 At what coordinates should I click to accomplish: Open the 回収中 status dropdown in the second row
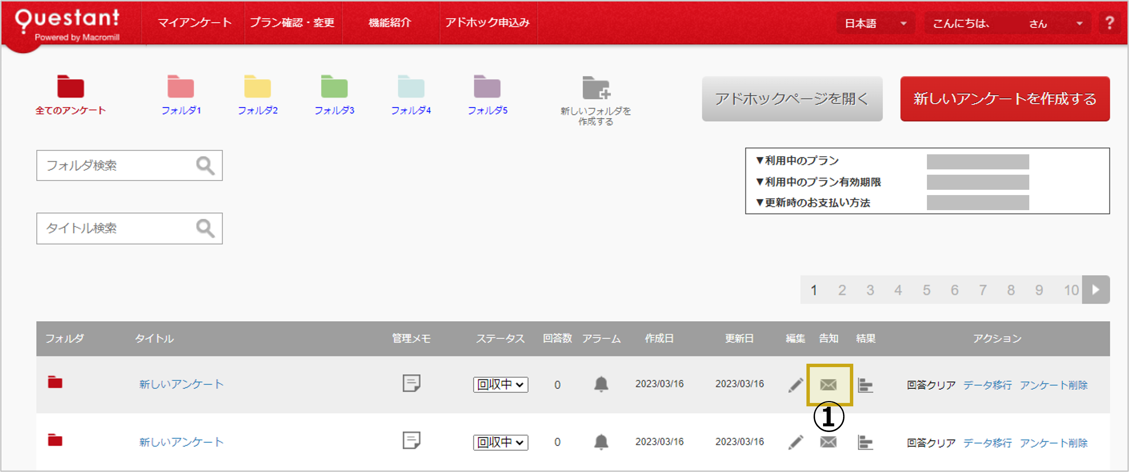tap(500, 442)
